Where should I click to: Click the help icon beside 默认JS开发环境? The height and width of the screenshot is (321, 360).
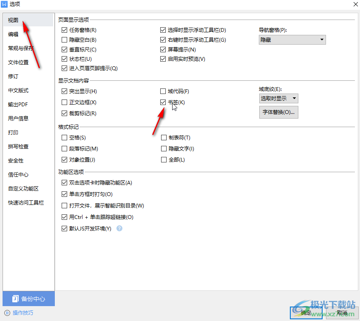point(119,228)
